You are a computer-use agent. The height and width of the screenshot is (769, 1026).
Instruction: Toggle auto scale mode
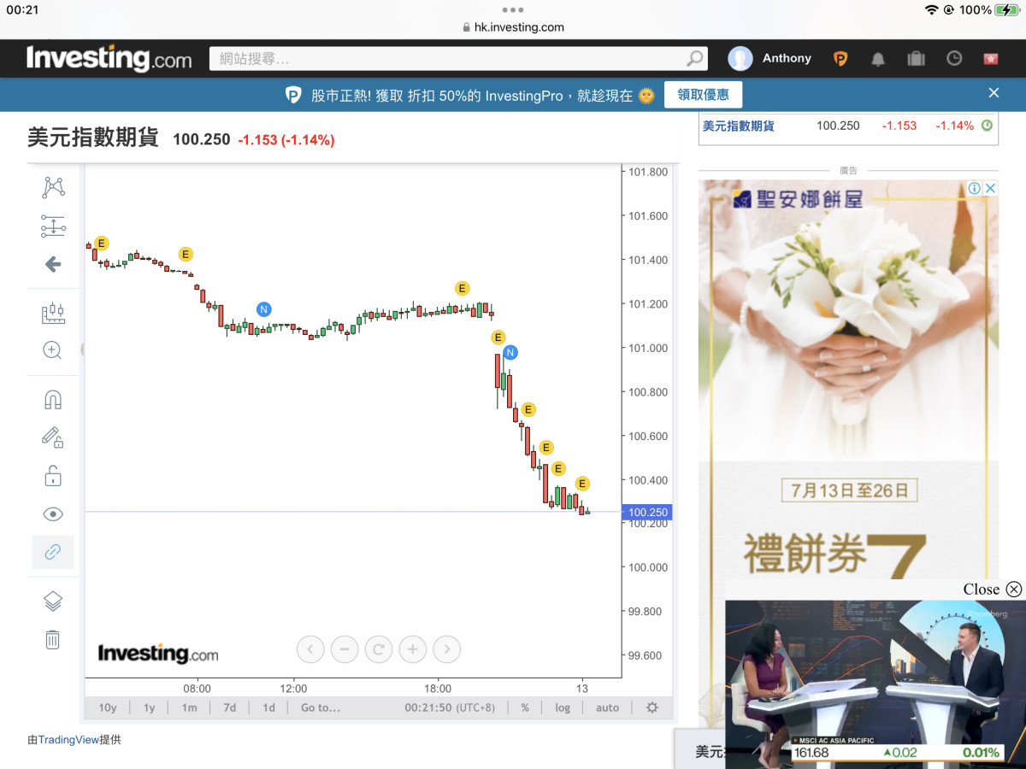[x=608, y=707]
